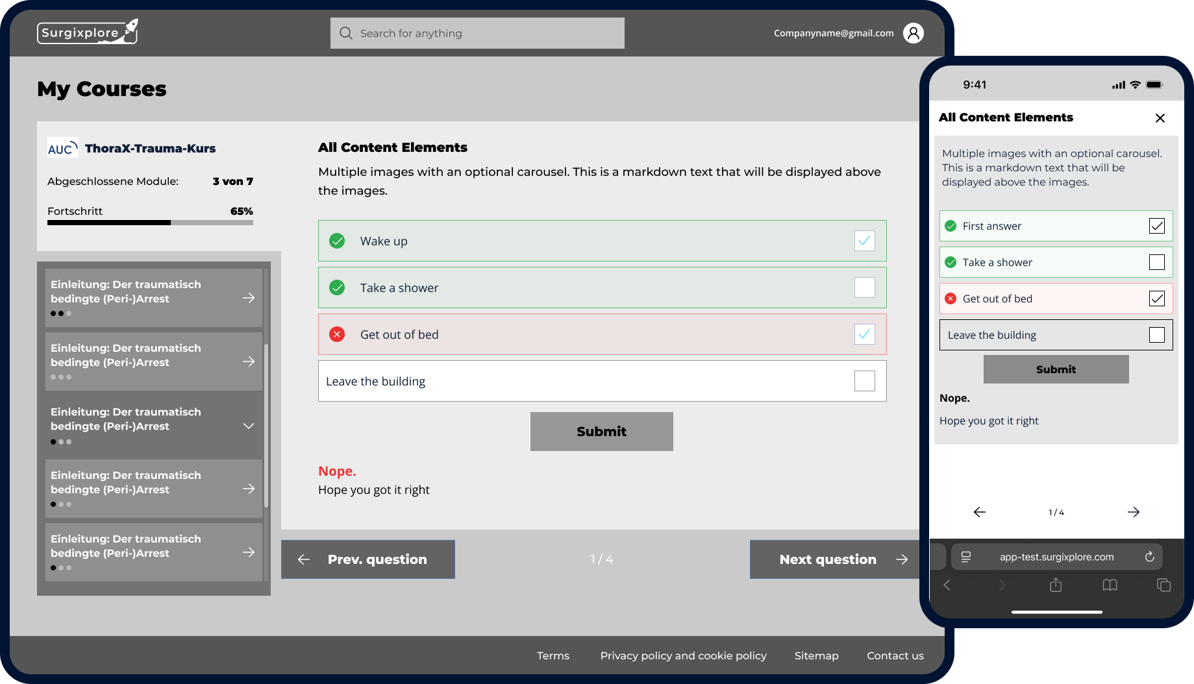The image size is (1194, 684).
Task: Tap the phone cellular signal icon
Action: (1119, 85)
